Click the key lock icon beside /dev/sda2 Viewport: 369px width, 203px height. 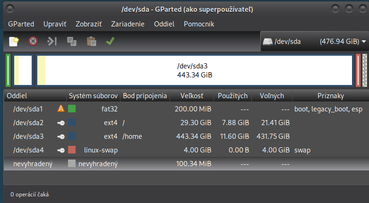[x=60, y=123]
